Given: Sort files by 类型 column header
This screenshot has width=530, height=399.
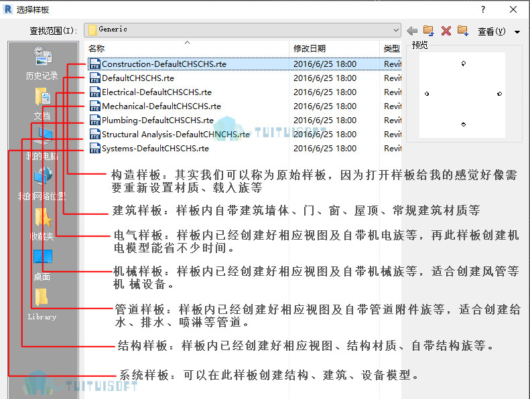Looking at the screenshot, I should click(x=391, y=49).
